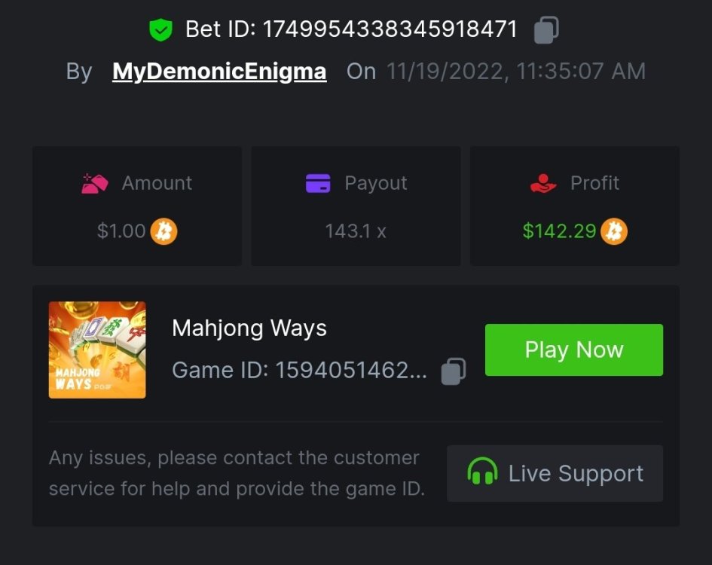Click the Bitcoin icon beside $142.29
Viewport: 712px width, 565px height.
pos(614,231)
